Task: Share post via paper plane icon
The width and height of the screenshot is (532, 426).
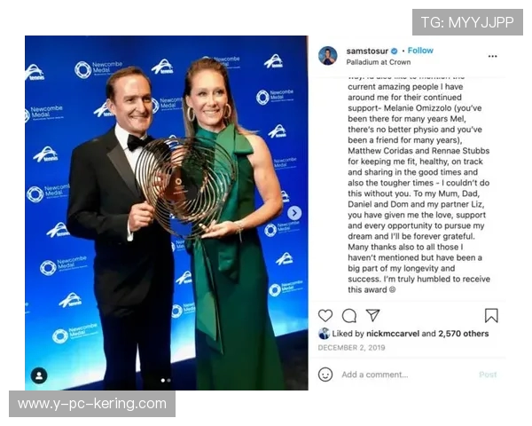Action: 372,315
